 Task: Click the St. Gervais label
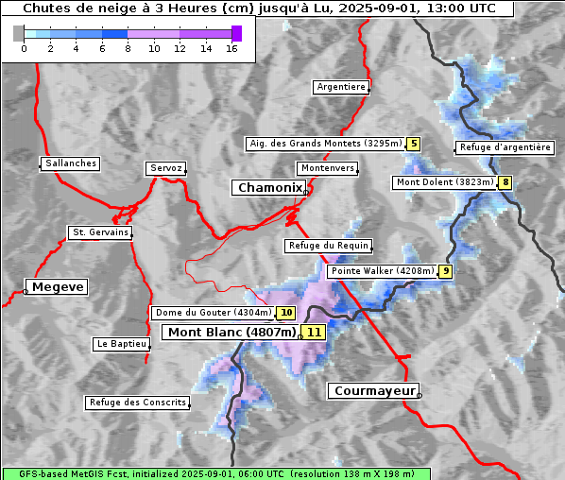pyautogui.click(x=100, y=232)
